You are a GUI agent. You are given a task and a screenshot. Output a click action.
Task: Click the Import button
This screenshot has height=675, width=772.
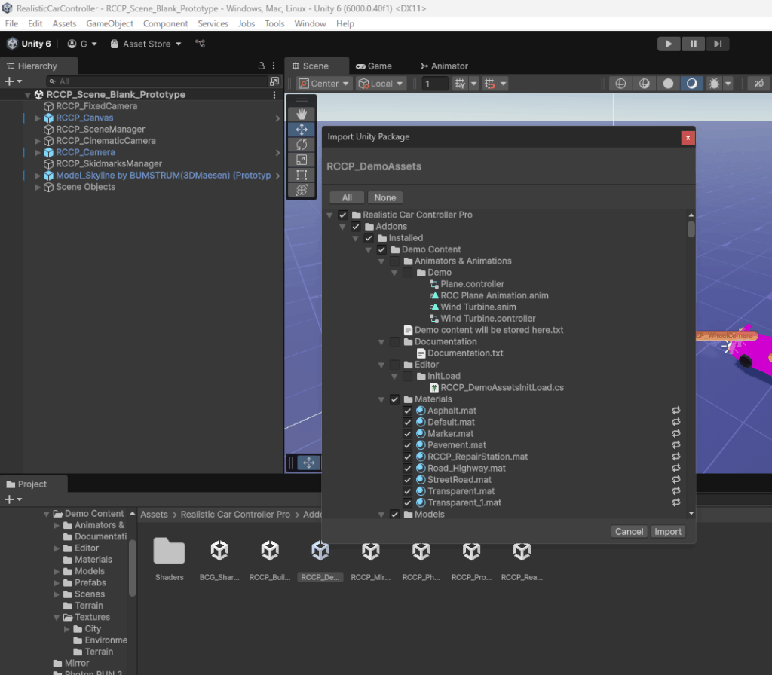(x=667, y=532)
